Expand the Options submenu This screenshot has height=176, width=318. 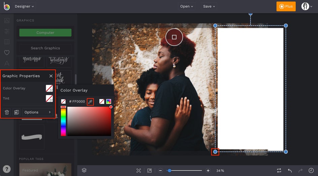37,112
